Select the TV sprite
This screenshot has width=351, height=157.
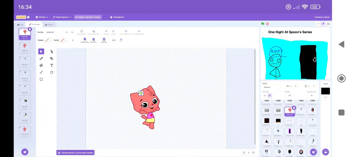tap(278, 122)
